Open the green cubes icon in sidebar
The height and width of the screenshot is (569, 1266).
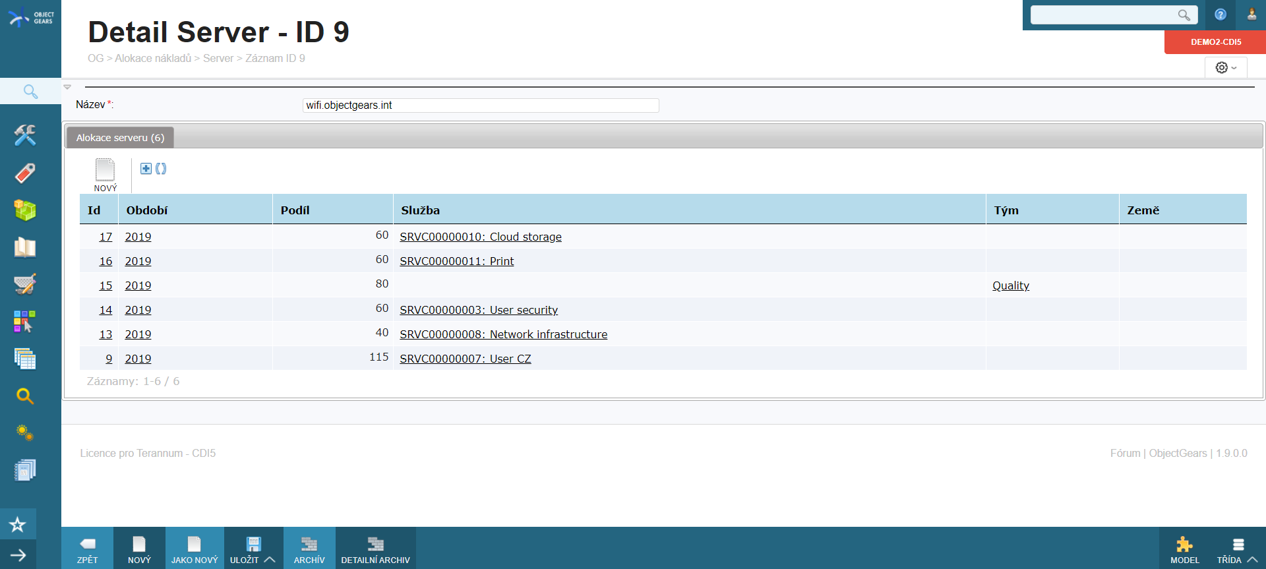click(25, 210)
